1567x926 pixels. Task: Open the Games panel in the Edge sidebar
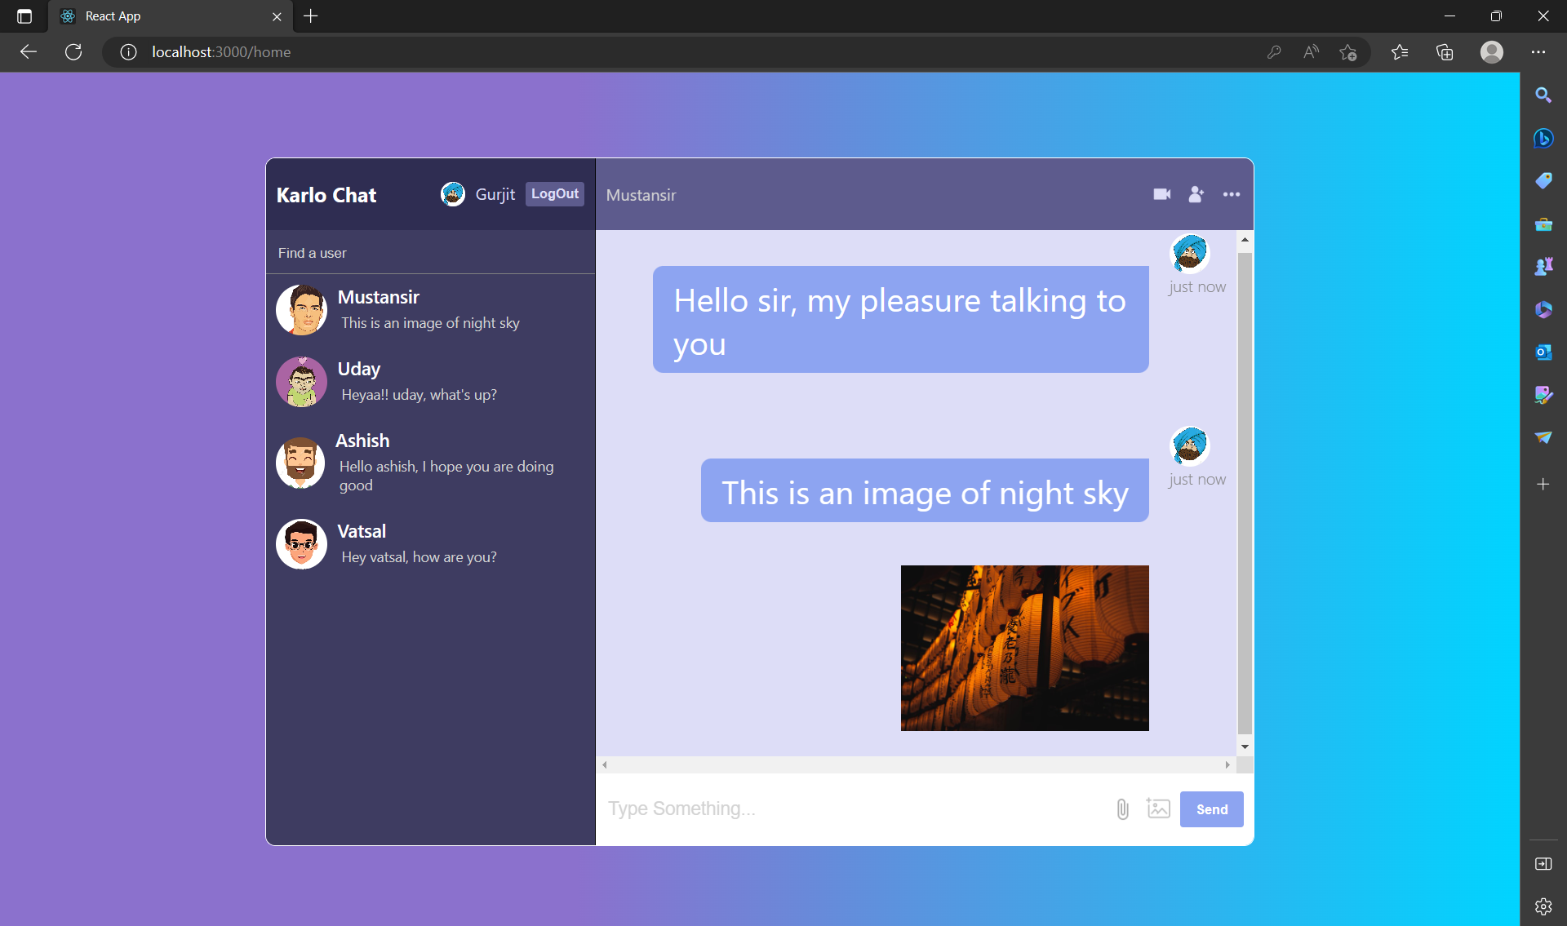point(1543,265)
